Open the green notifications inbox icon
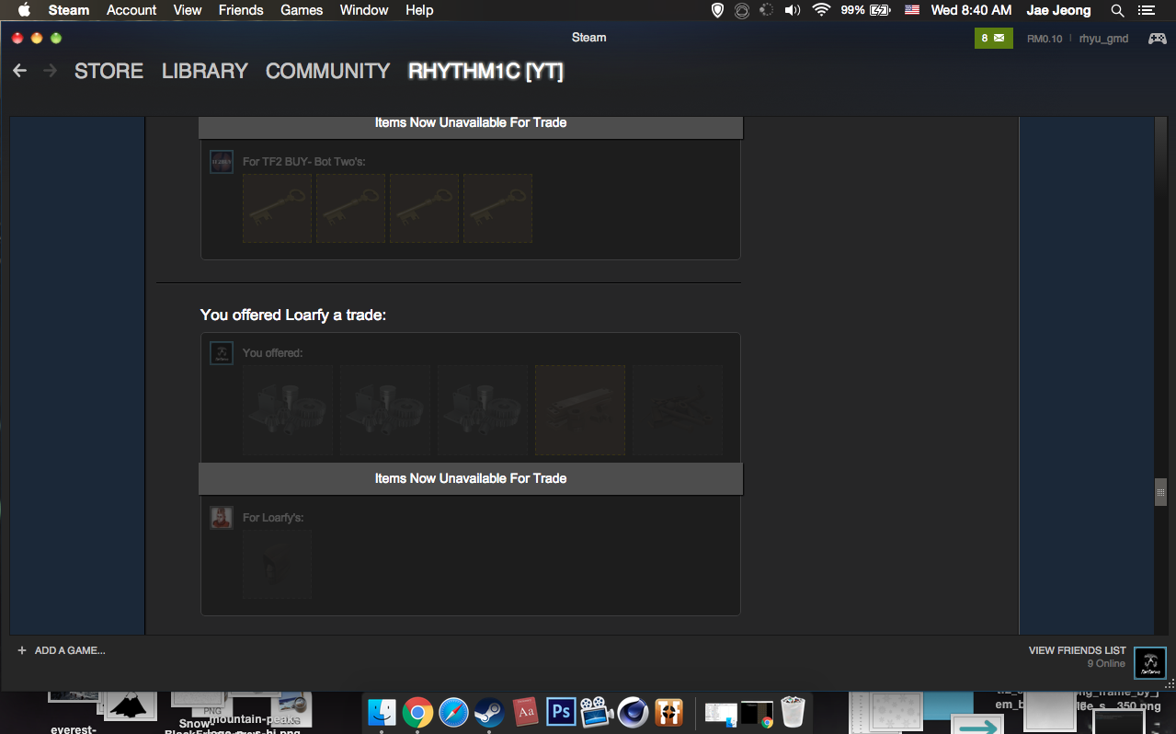 (993, 39)
